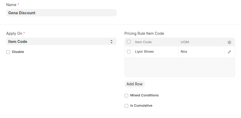Image resolution: width=241 pixels, height=118 pixels.
Task: Enable the Mixed Conditions checkbox
Action: [x=126, y=96]
